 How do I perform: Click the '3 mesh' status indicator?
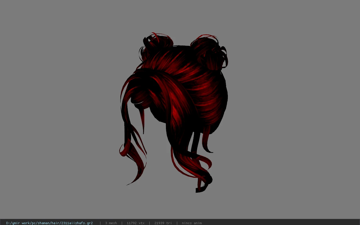click(x=111, y=223)
